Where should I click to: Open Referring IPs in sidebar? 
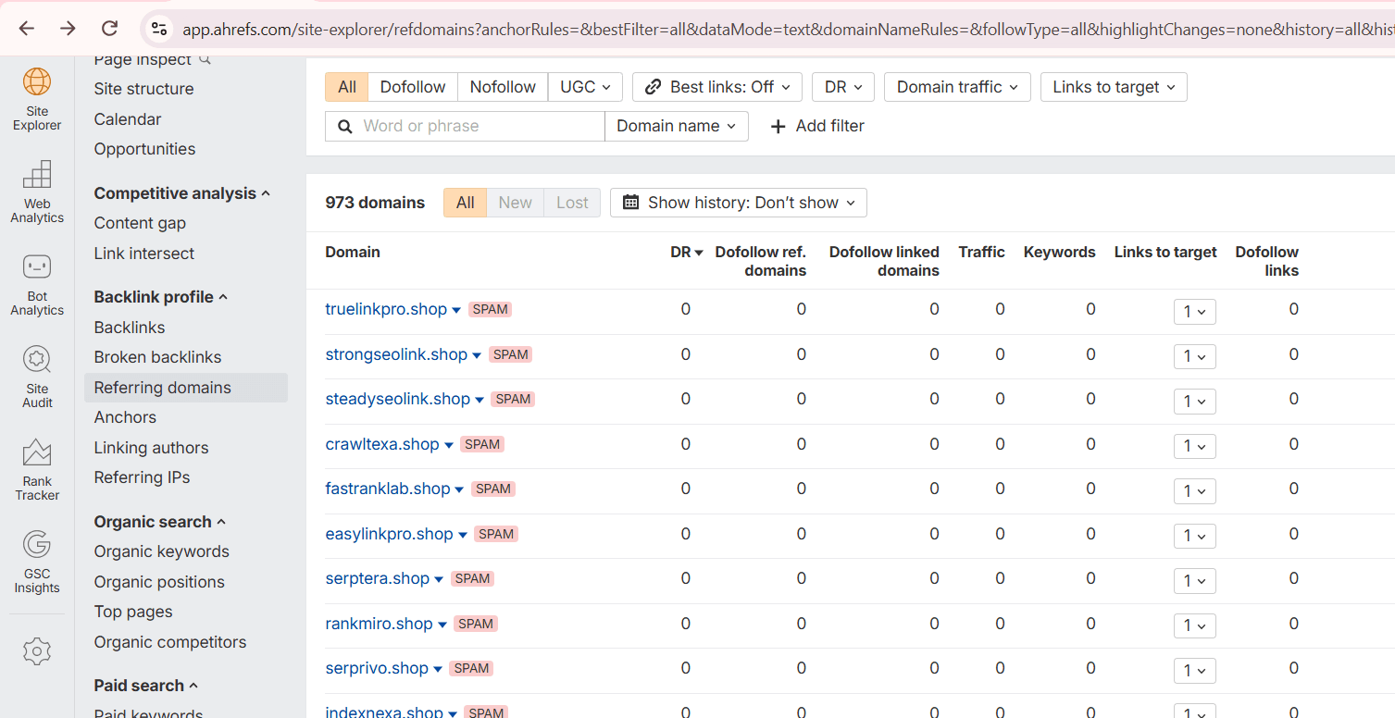pos(142,477)
